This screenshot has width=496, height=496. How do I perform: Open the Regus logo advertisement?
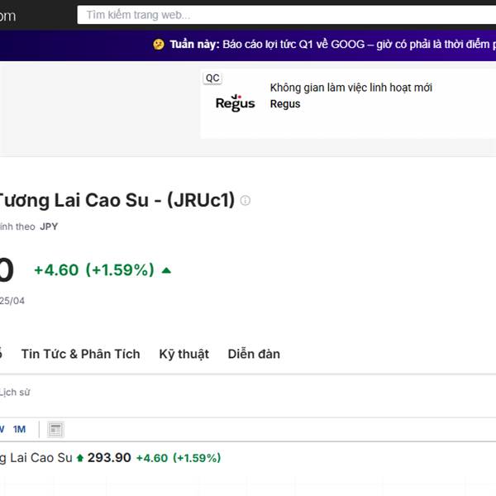pyautogui.click(x=235, y=103)
